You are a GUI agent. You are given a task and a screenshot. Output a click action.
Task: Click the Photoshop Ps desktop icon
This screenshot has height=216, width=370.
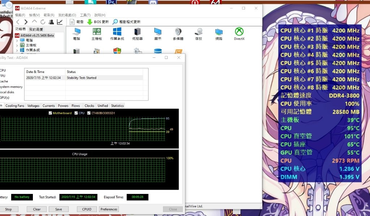point(111,2)
